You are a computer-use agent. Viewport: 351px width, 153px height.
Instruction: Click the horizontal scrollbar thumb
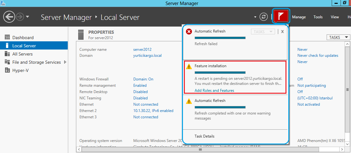click(200, 150)
